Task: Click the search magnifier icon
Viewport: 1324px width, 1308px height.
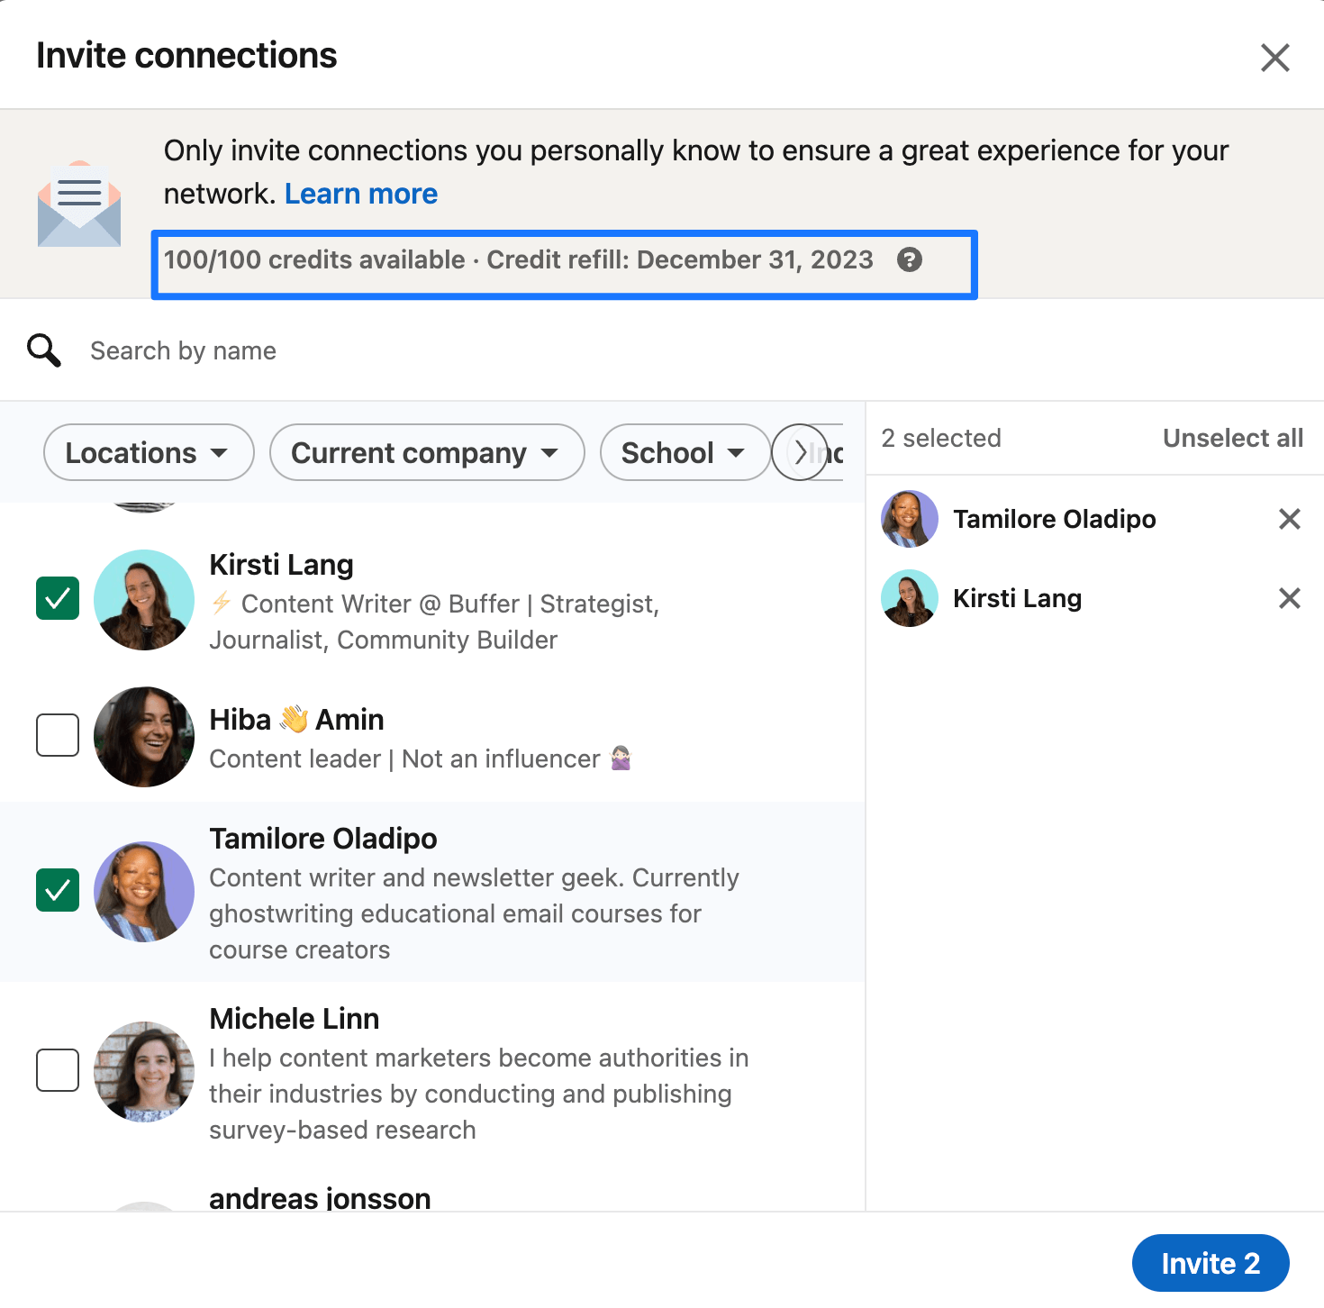Action: click(x=44, y=350)
